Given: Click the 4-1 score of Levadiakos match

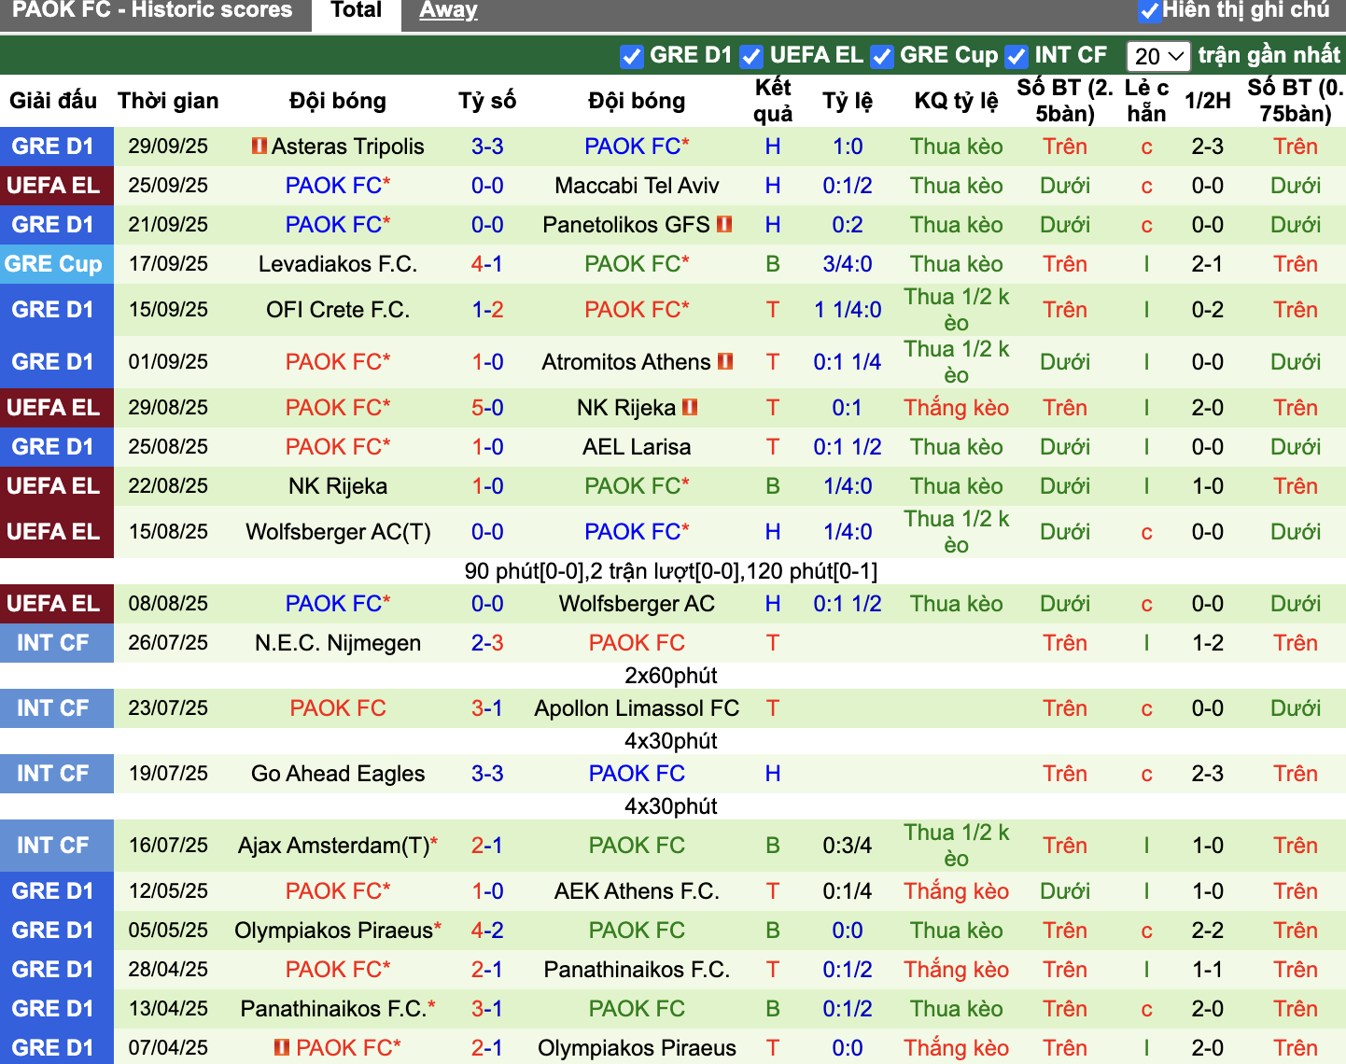Looking at the screenshot, I should [487, 264].
